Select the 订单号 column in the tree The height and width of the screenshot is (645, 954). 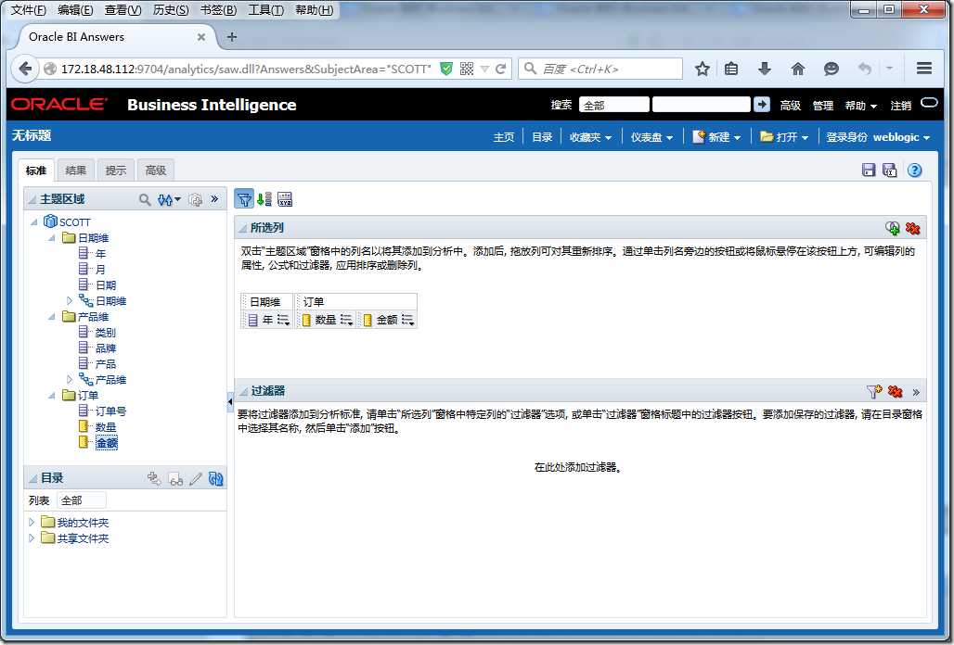click(x=110, y=411)
